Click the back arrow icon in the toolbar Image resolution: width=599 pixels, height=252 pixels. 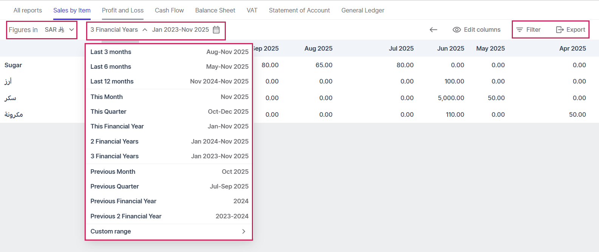(433, 30)
